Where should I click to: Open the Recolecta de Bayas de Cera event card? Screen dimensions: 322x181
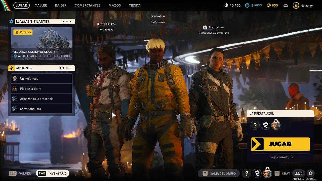click(42, 43)
